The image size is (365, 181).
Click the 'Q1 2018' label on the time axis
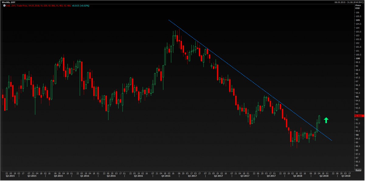point(298,176)
